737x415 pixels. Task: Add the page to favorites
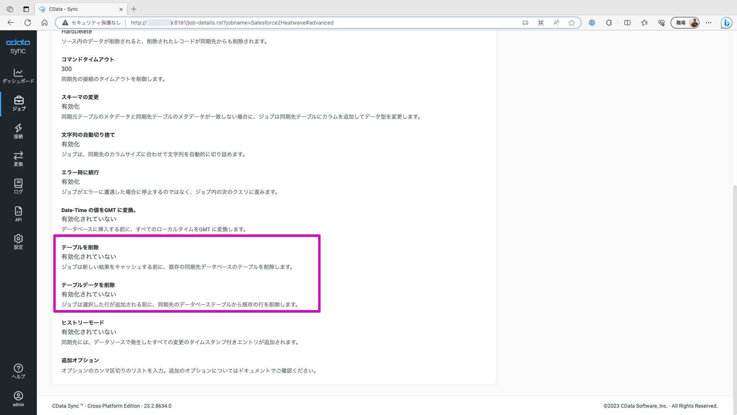(x=572, y=23)
